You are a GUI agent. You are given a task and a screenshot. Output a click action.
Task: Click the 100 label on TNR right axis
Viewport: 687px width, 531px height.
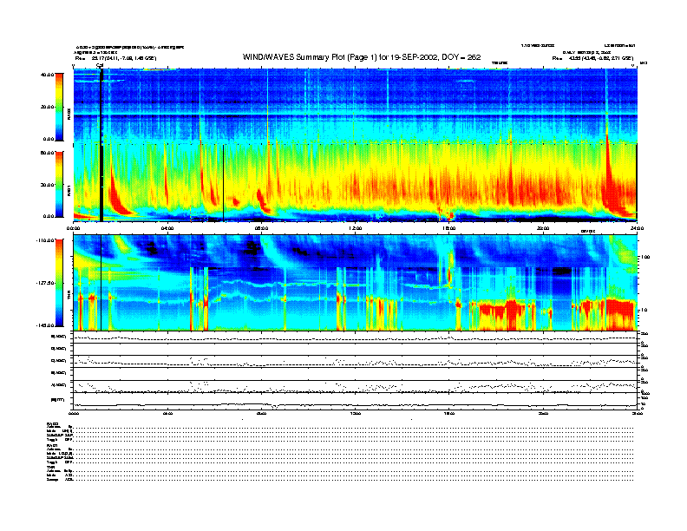pos(645,257)
